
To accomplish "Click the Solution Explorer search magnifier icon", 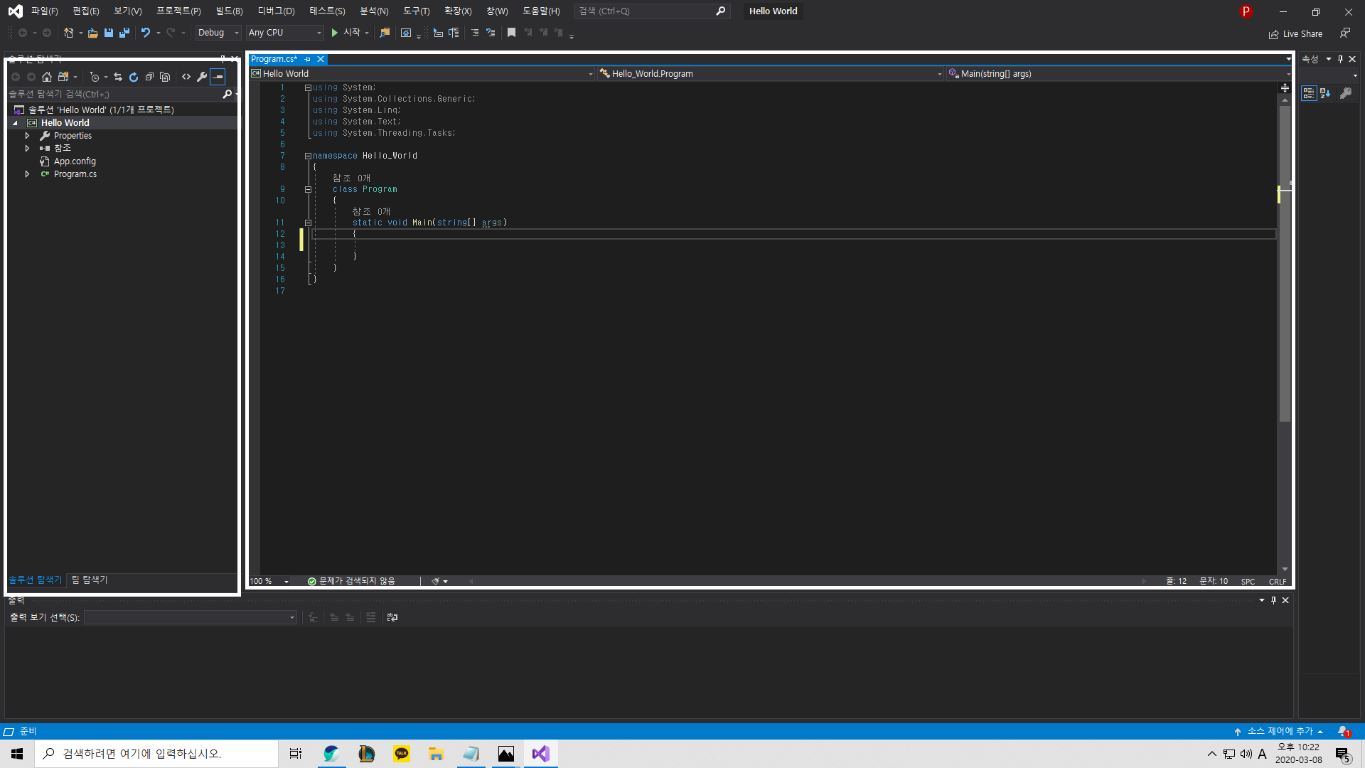I will (227, 94).
